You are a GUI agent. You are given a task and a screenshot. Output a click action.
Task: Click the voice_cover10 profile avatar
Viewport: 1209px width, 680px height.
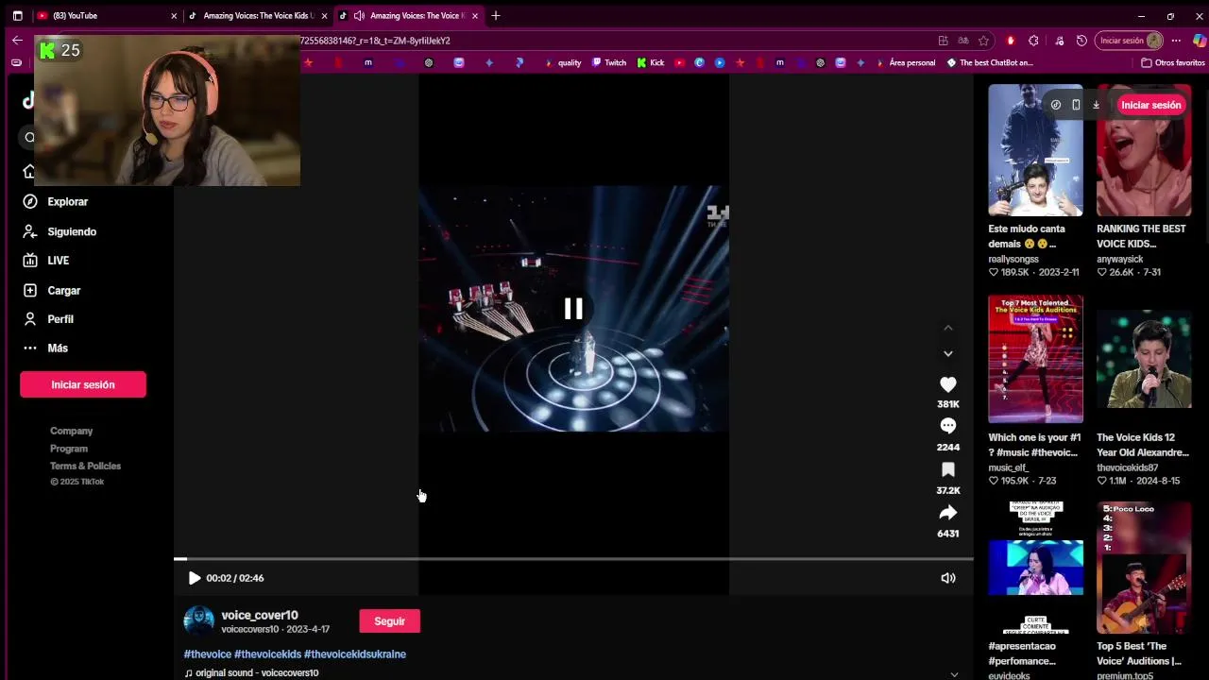click(x=198, y=620)
